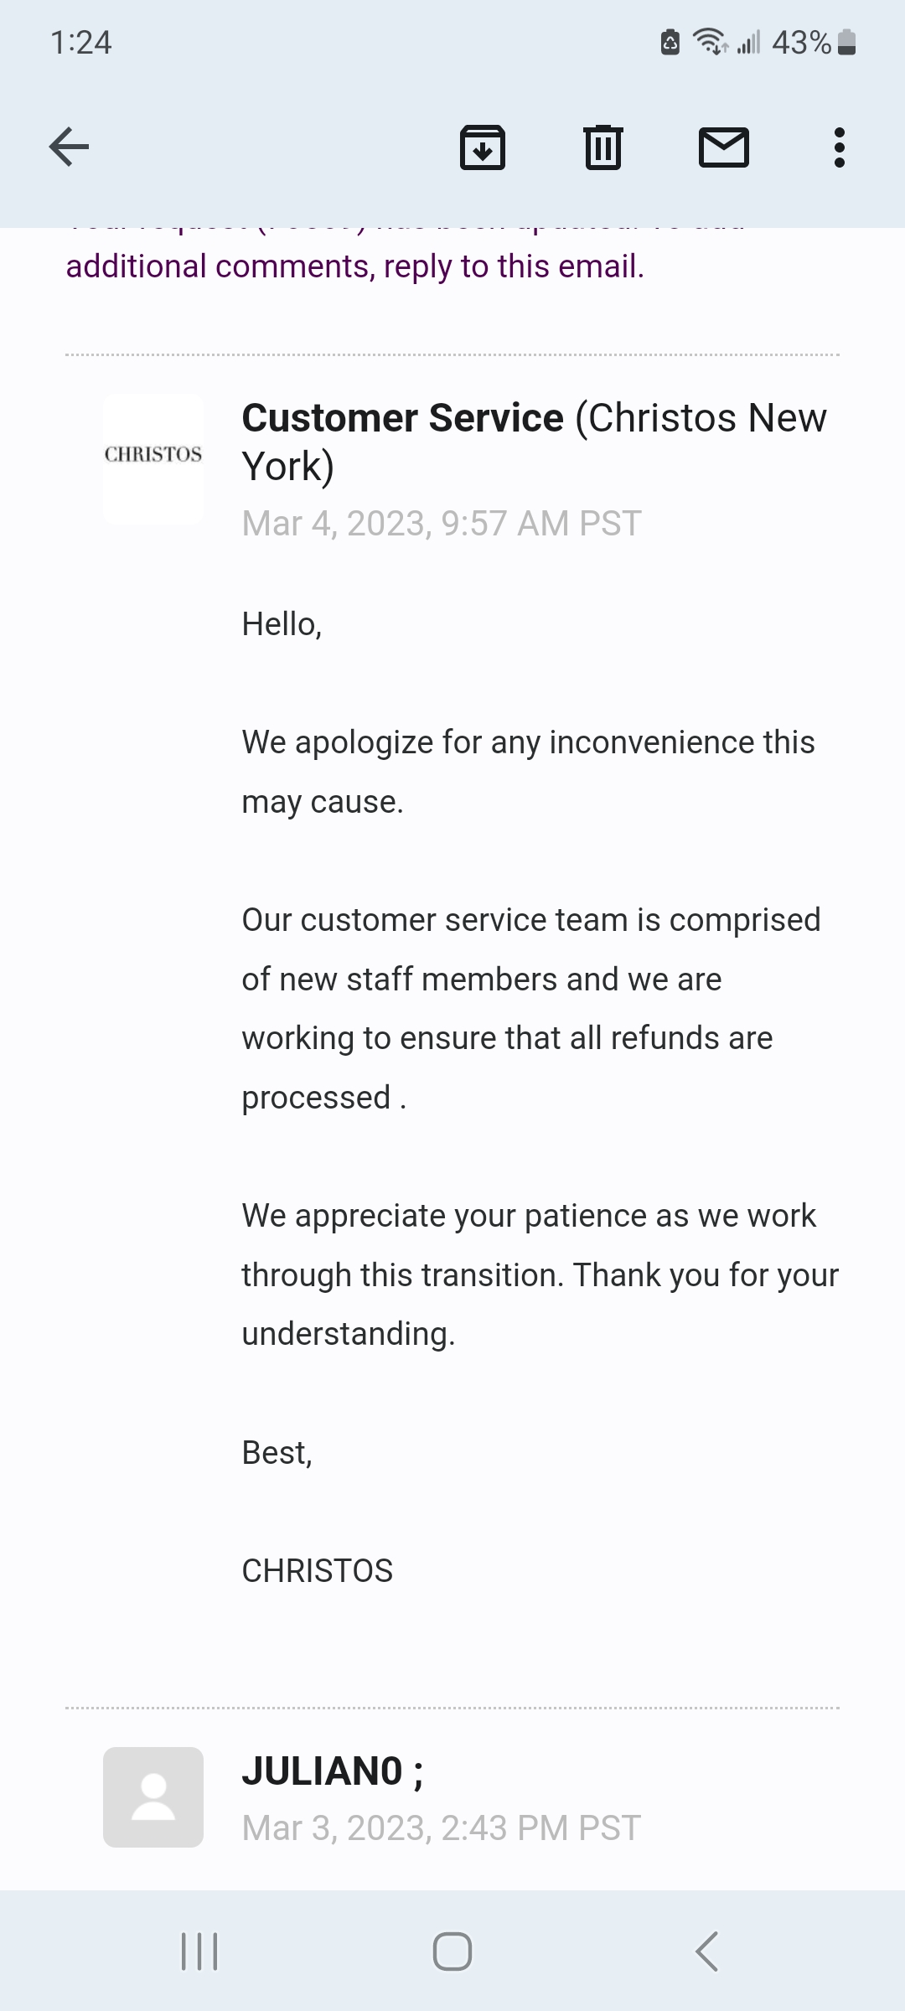Tap the 'additional comments, reply to this email' text
The height and width of the screenshot is (2011, 905).
click(354, 266)
